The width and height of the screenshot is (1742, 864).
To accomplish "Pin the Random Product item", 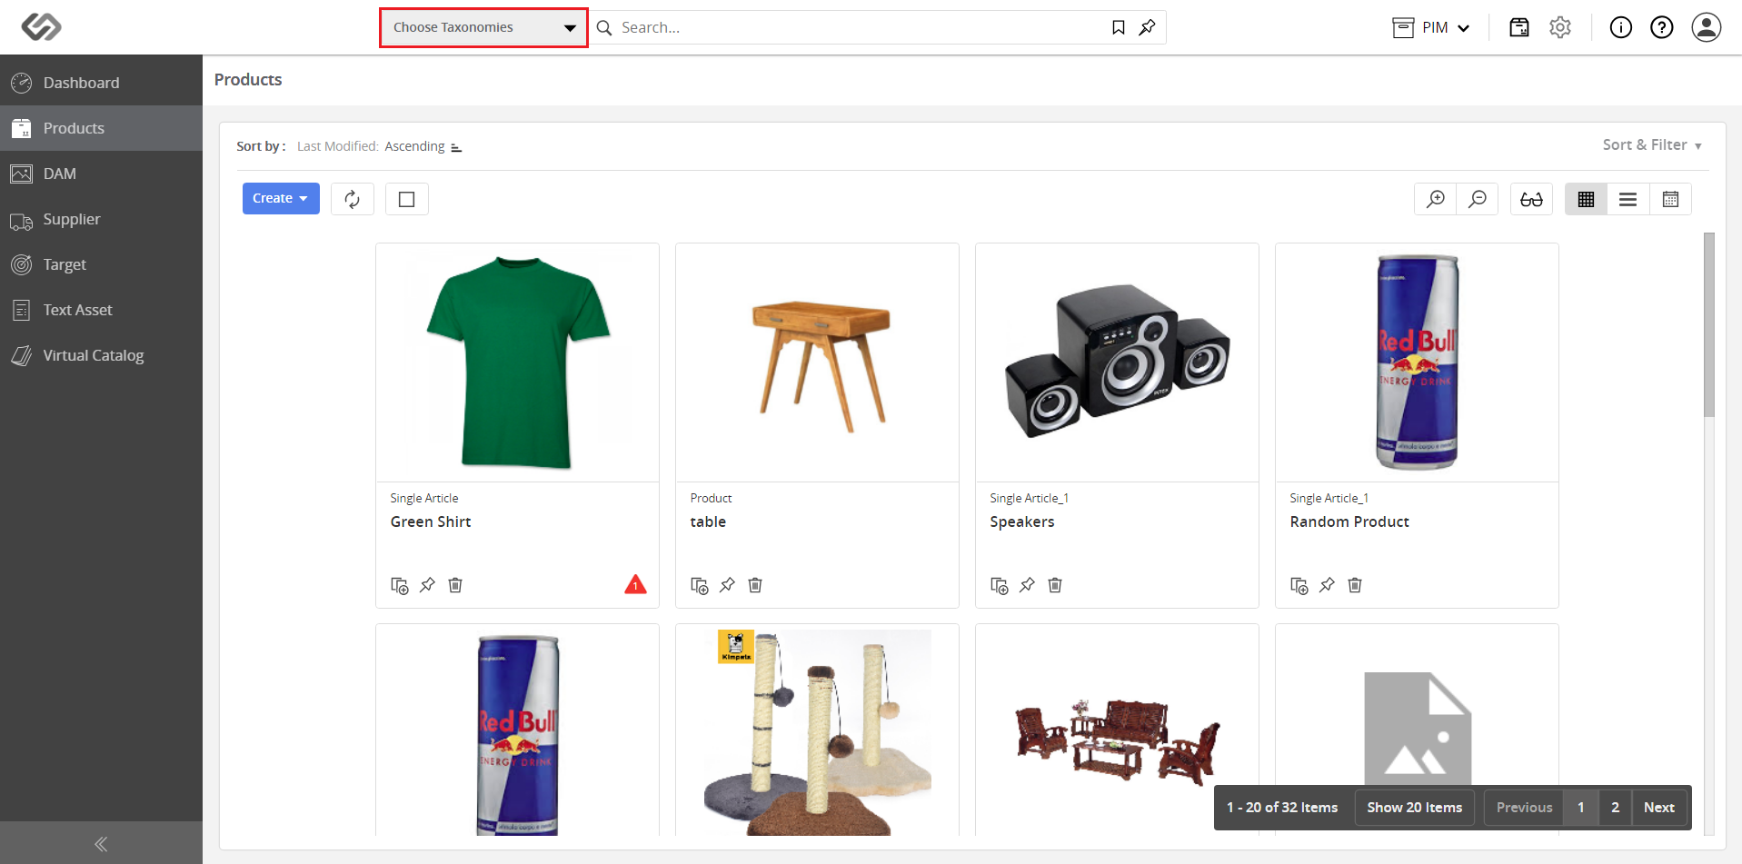I will tap(1327, 585).
